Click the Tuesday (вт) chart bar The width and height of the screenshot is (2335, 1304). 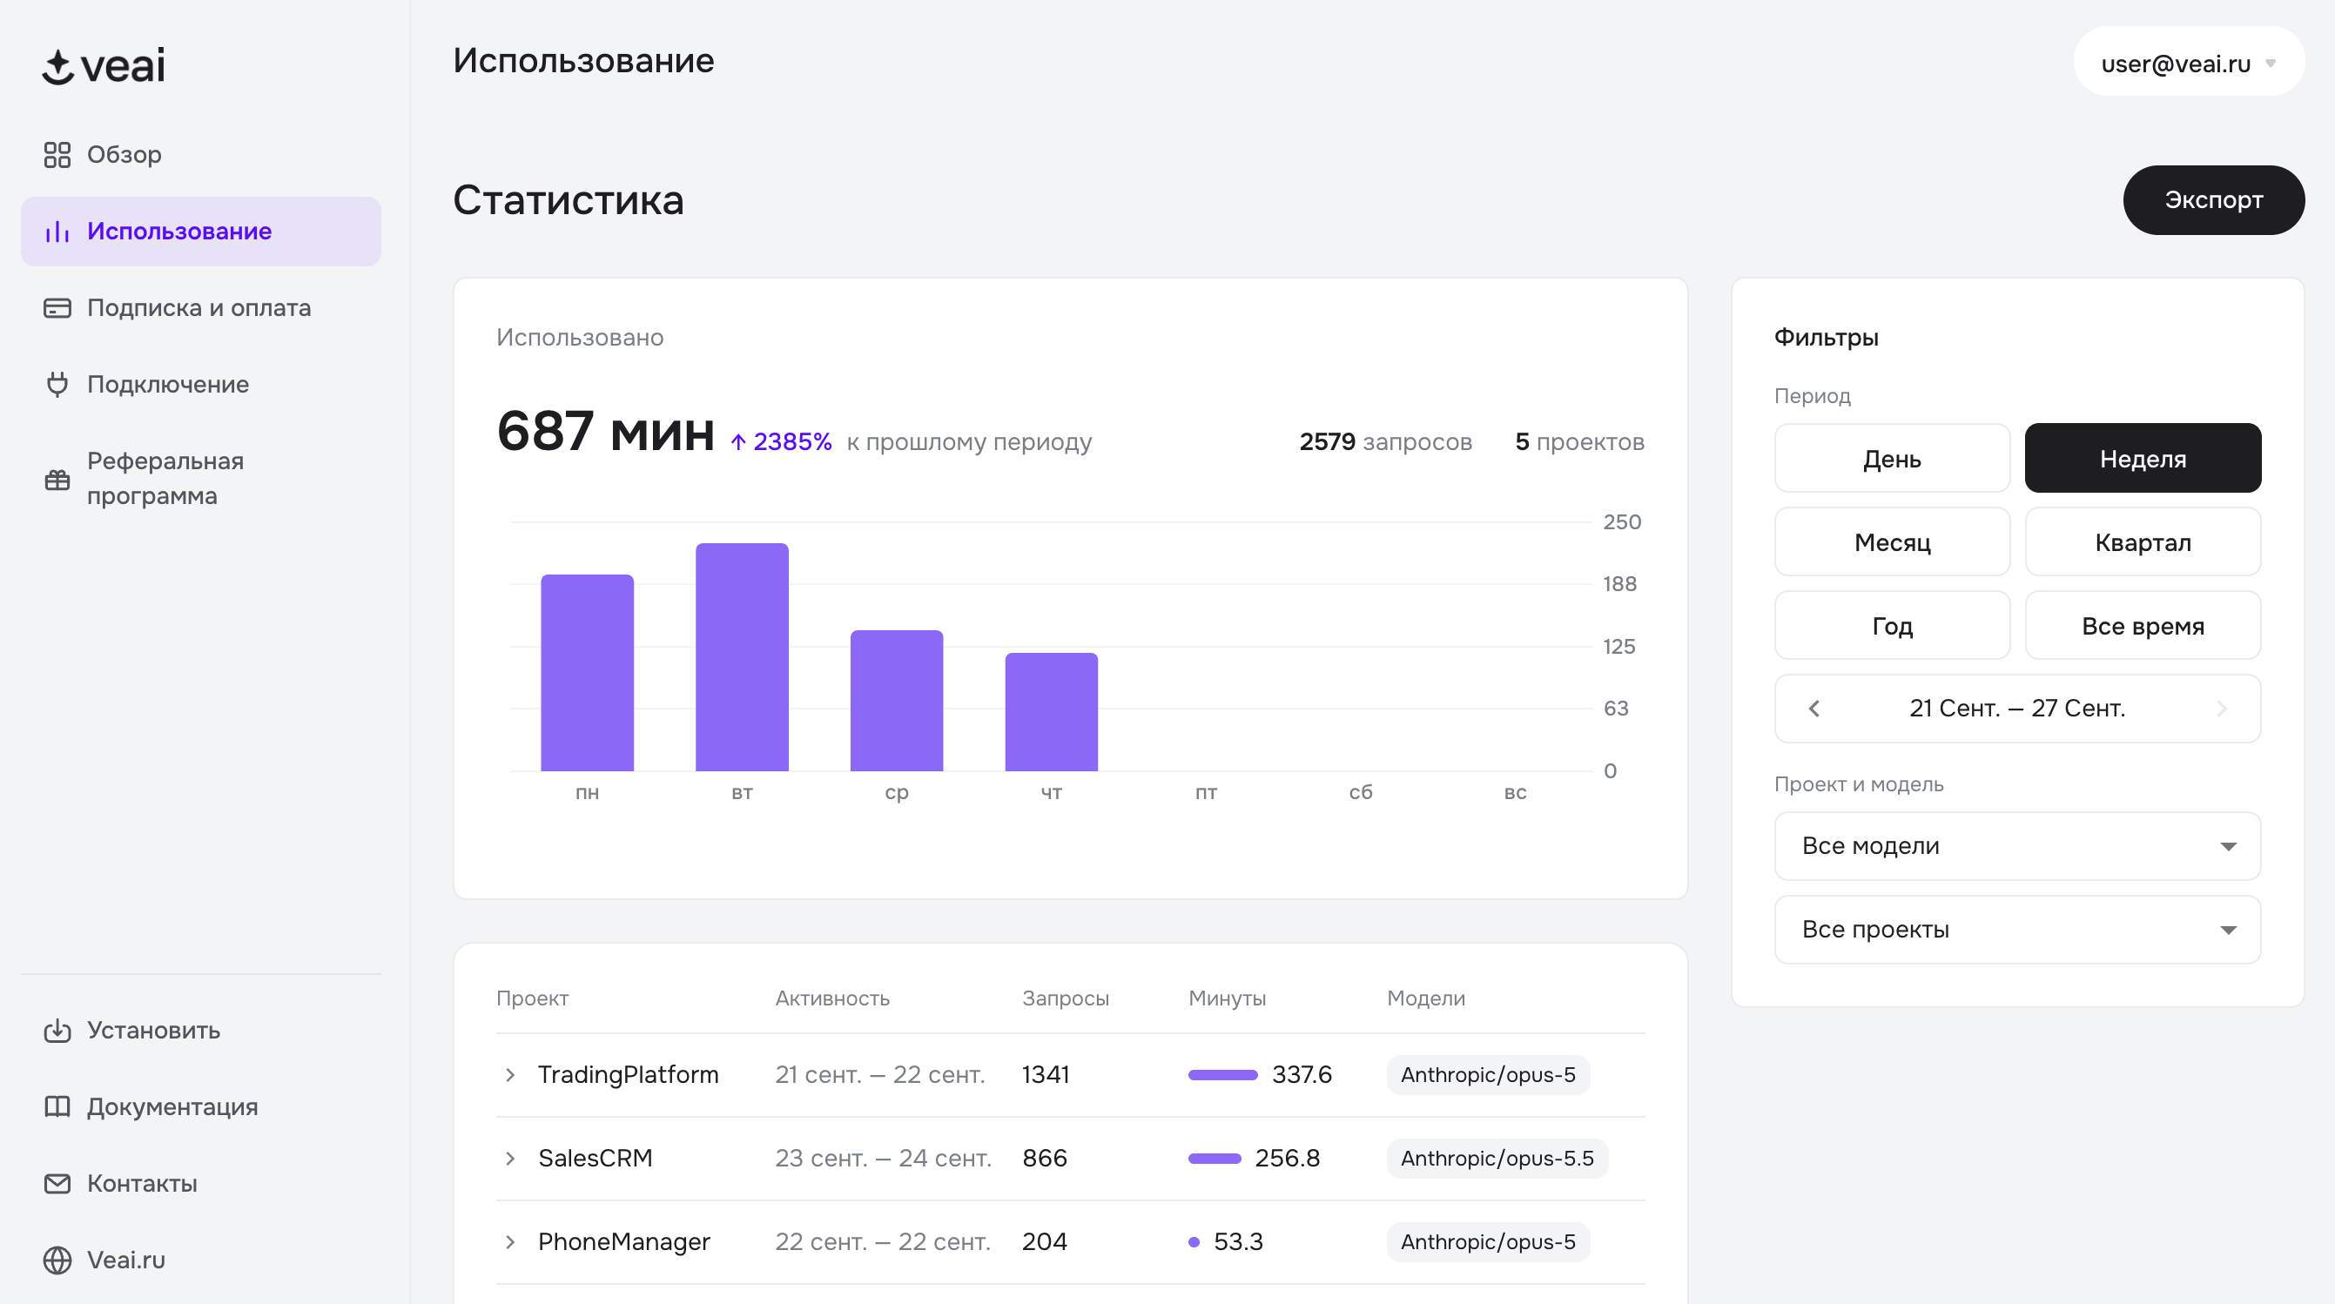click(x=742, y=657)
